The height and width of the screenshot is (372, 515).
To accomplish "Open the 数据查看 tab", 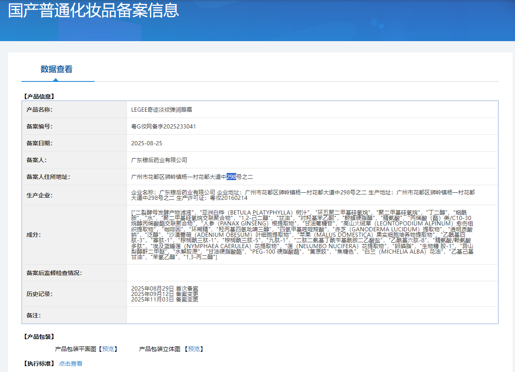I will click(56, 69).
